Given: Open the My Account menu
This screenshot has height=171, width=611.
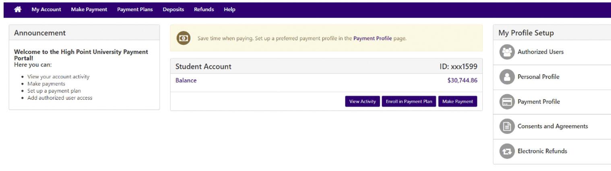Looking at the screenshot, I should pyautogui.click(x=46, y=9).
